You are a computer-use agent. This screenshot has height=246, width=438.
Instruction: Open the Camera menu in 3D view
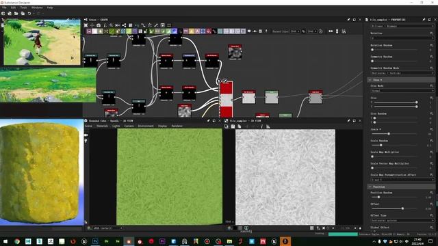click(x=129, y=126)
